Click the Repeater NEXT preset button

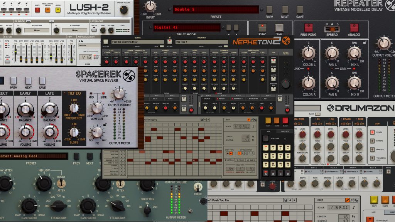pos(285,9)
